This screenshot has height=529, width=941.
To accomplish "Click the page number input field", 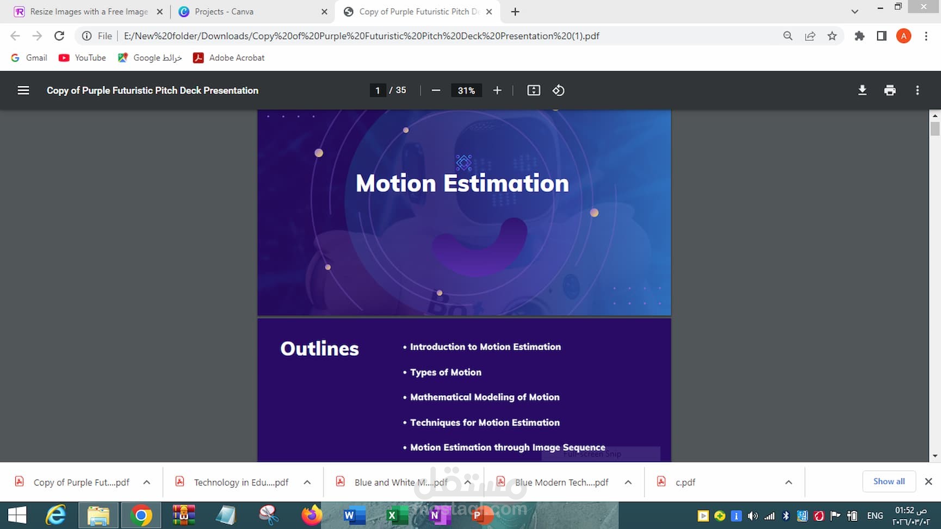I will pos(377,90).
